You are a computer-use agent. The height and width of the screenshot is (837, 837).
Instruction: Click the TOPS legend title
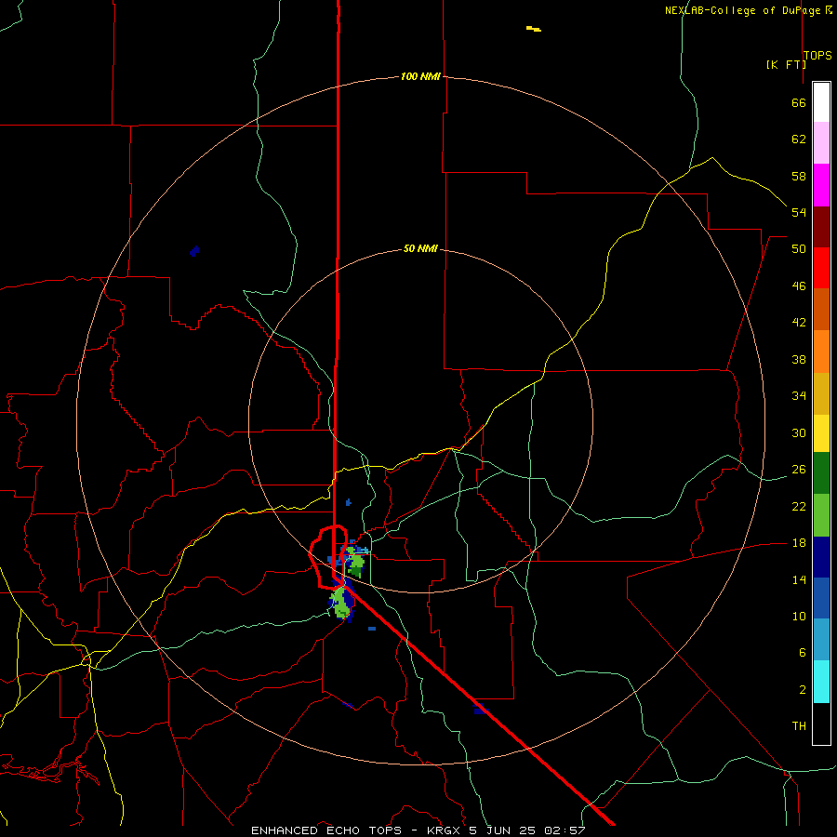(x=817, y=55)
